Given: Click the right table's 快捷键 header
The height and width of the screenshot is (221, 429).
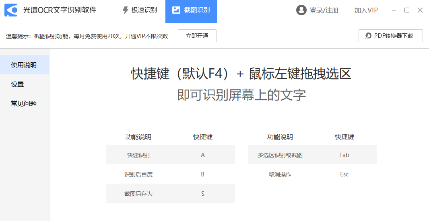Looking at the screenshot, I should [344, 137].
